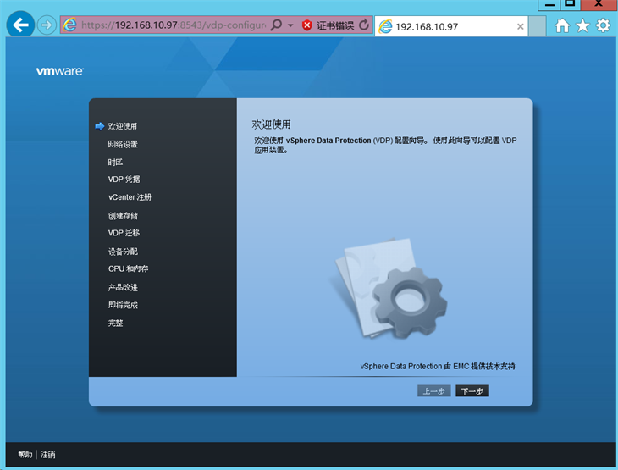Click the Internet Explorer page icon in address bar
Screen dimensions: 618x470
click(x=69, y=25)
